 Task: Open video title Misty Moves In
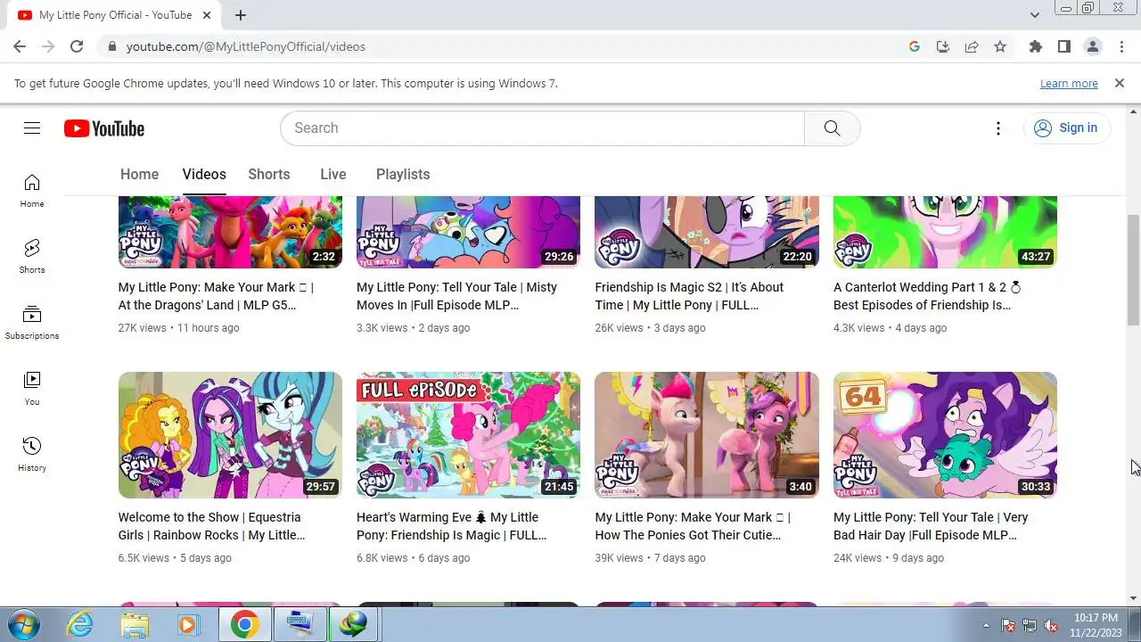tap(456, 296)
